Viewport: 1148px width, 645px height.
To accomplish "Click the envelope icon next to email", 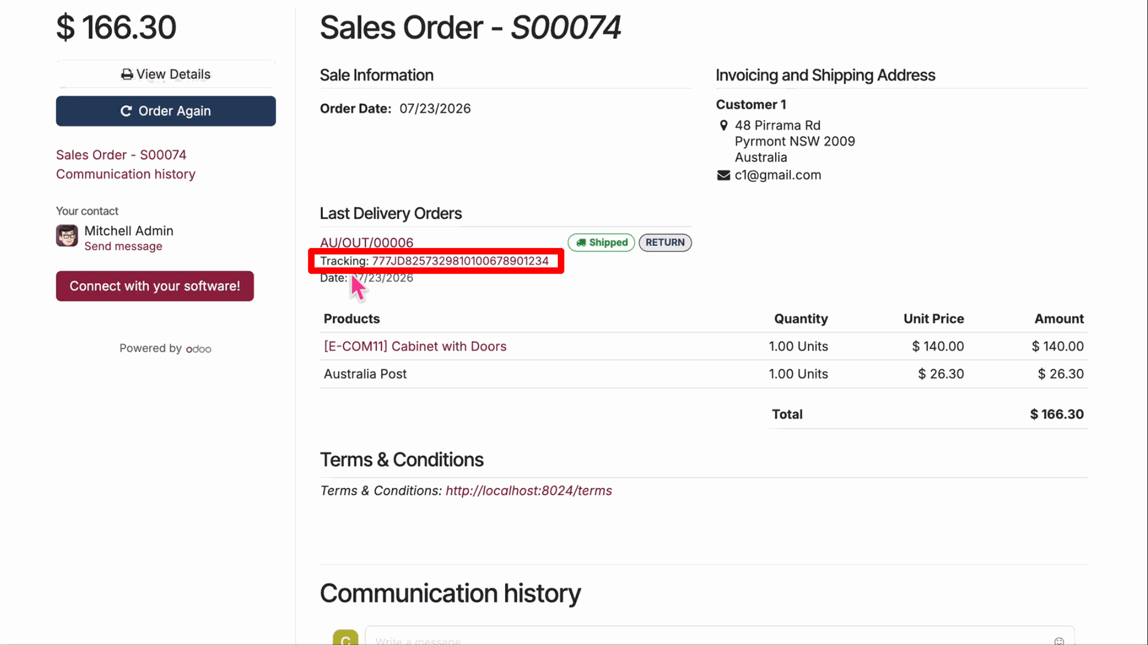I will 723,175.
